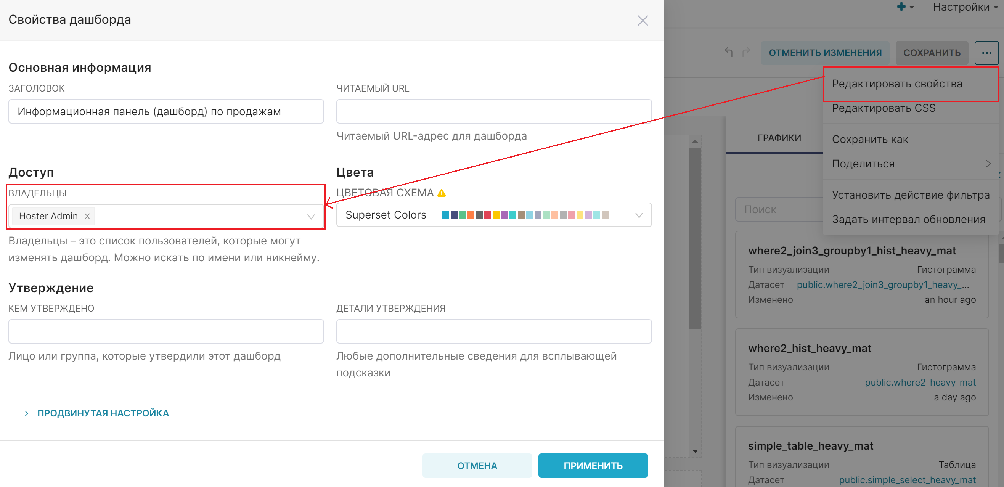Click the scrollbar up arrow
Viewport: 1004px width, 487px height.
tap(695, 141)
